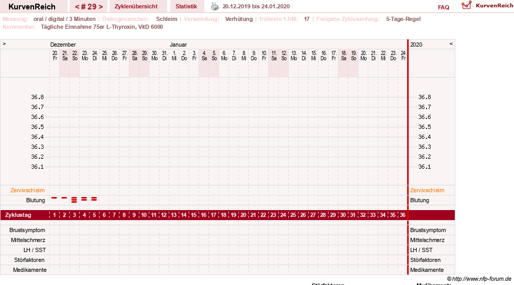The height and width of the screenshot is (285, 514).
Task: Click the right Medikamente row label
Action: pyautogui.click(x=427, y=270)
